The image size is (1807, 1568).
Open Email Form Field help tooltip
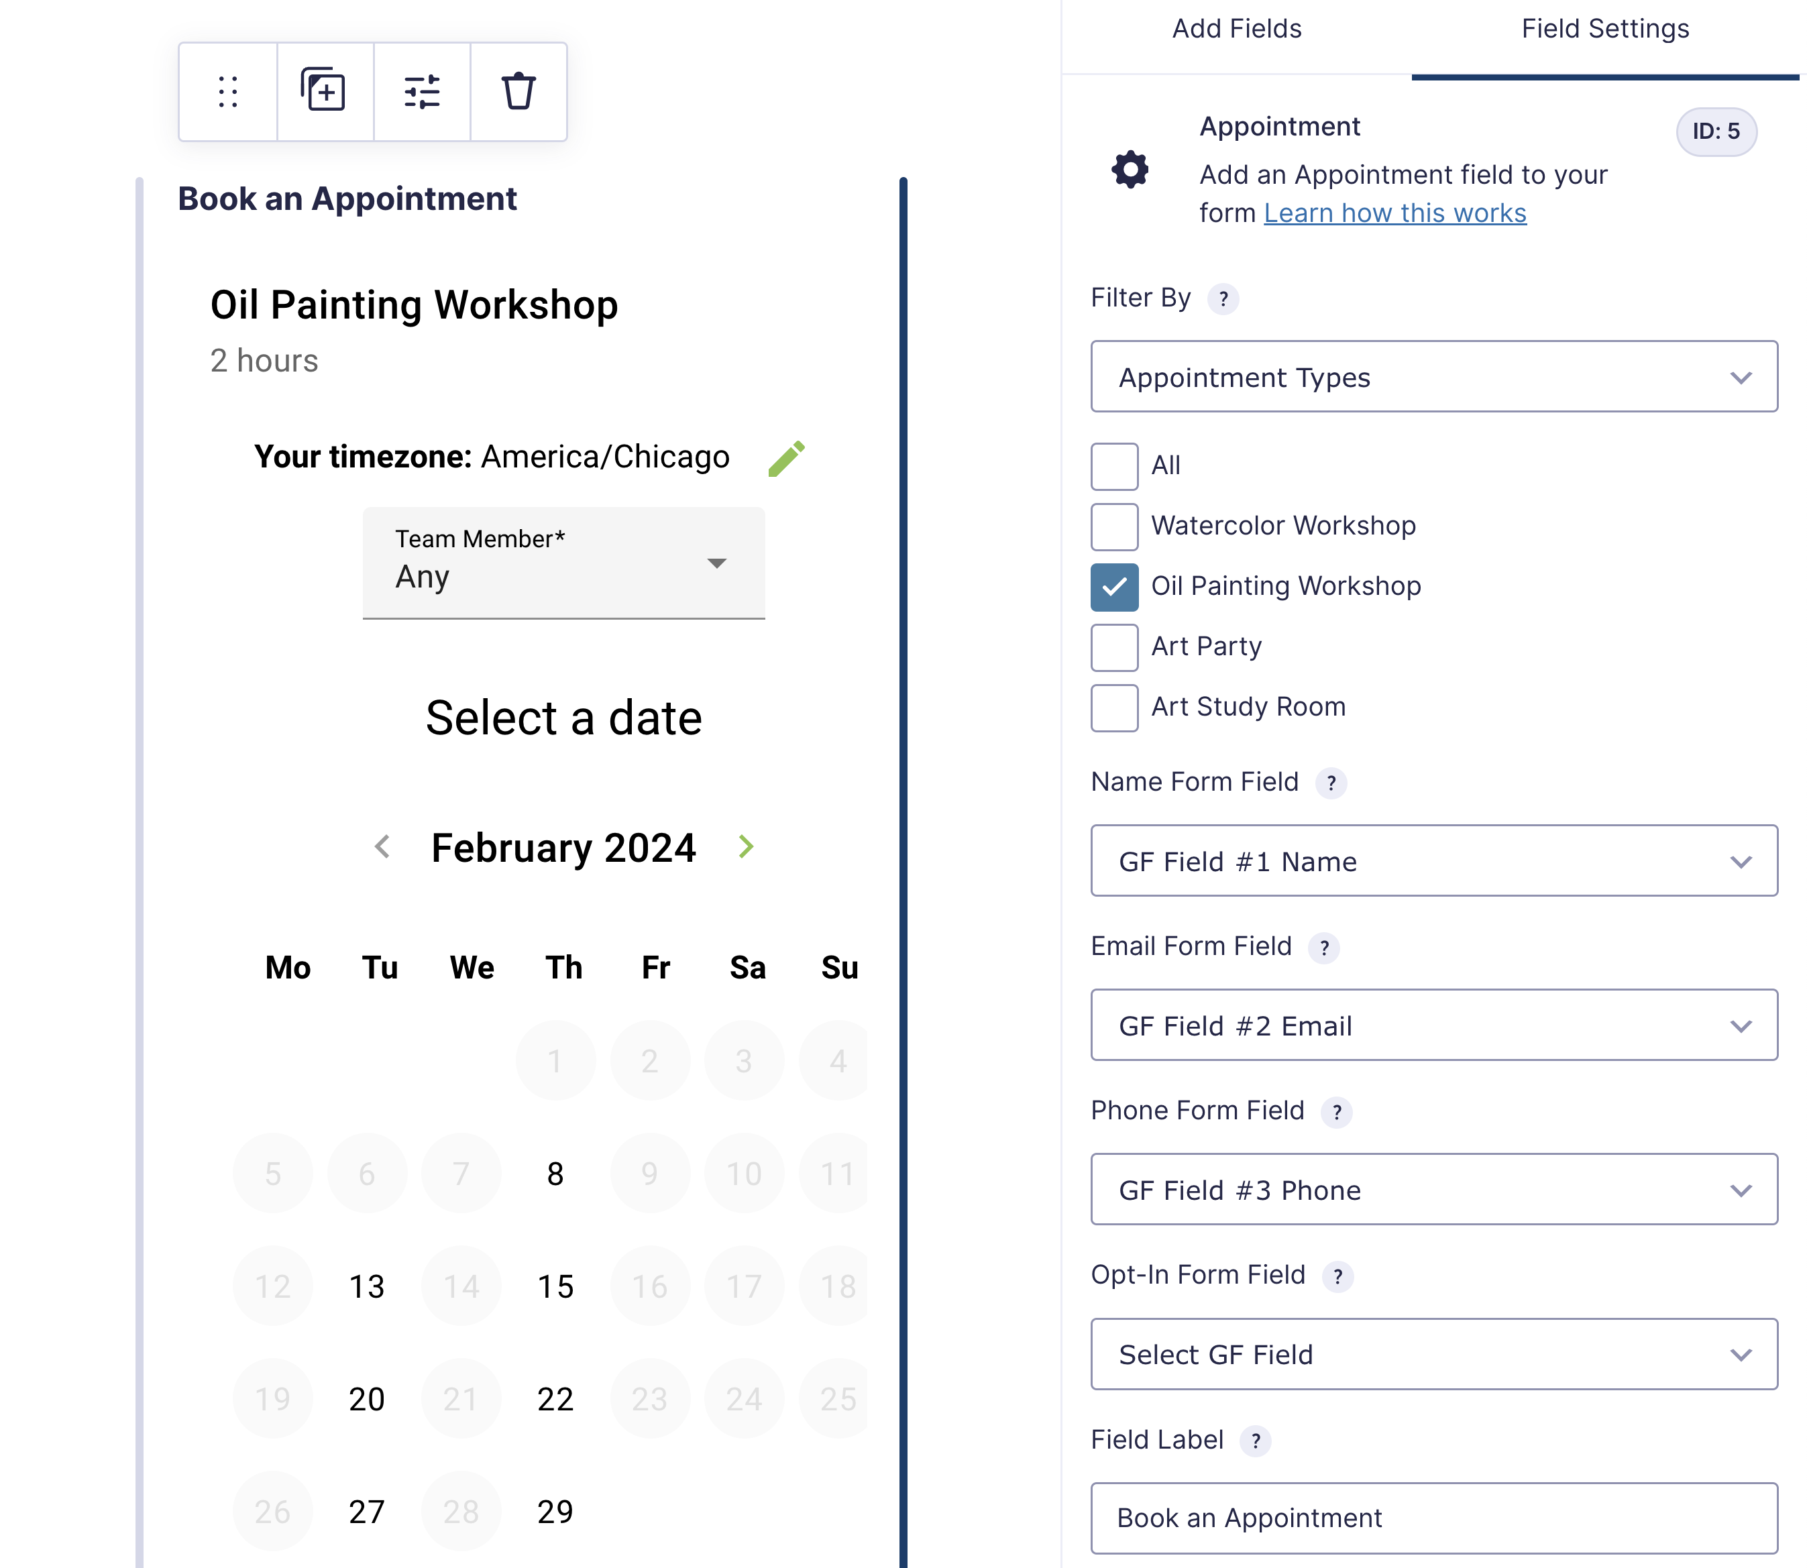[1324, 948]
